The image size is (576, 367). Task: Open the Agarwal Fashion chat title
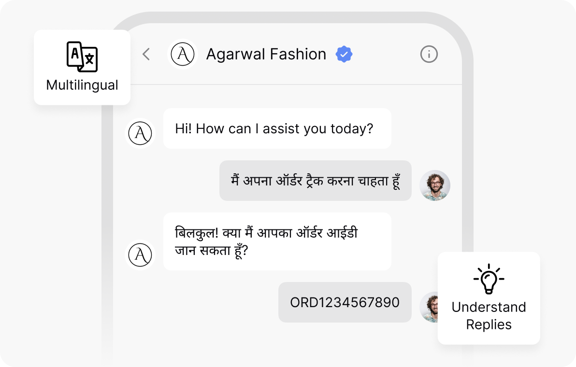coord(266,54)
